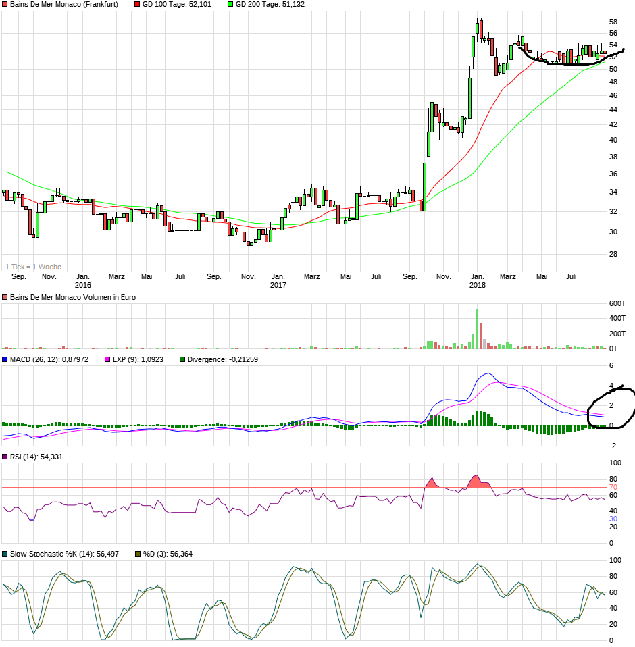The height and width of the screenshot is (647, 635).
Task: Click the red square beside Bains De Mer Monaco title
Action: pos(5,5)
